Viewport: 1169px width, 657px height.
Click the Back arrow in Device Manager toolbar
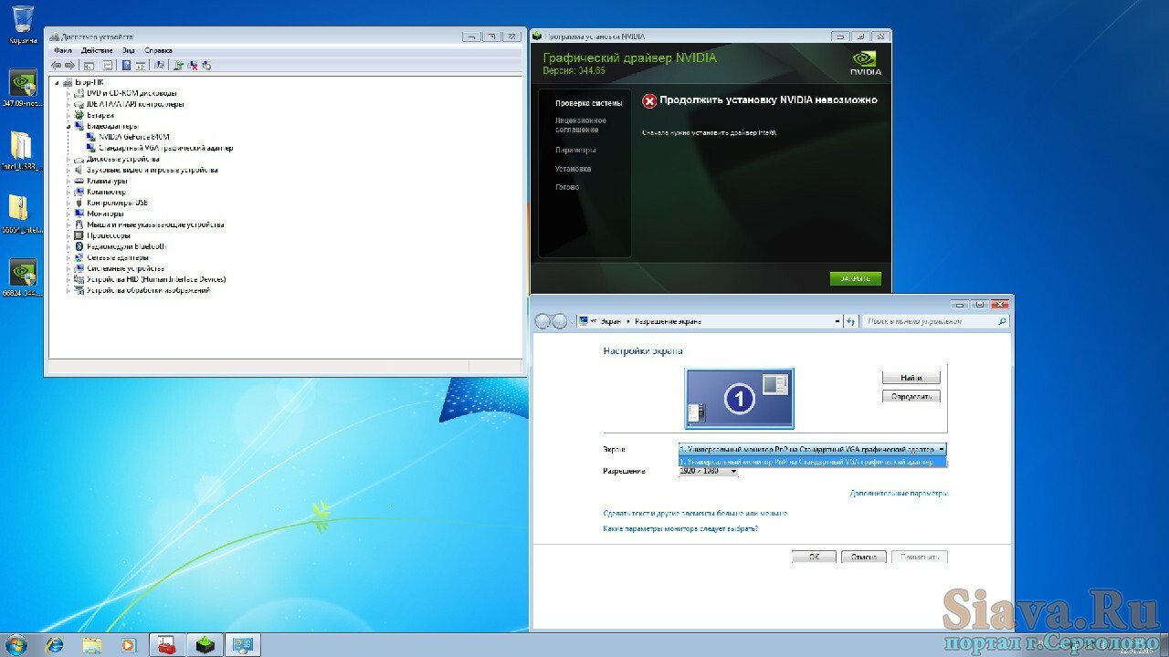tap(57, 66)
